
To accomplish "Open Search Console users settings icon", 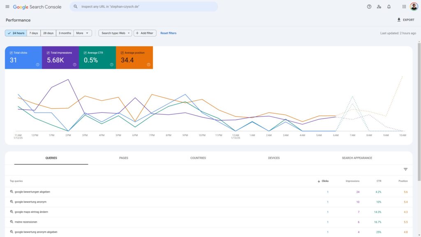I will [x=379, y=7].
